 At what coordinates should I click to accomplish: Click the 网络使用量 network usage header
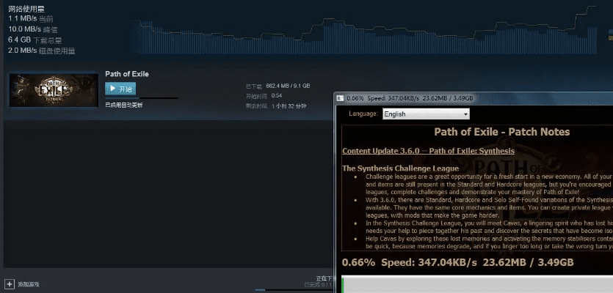[x=26, y=9]
